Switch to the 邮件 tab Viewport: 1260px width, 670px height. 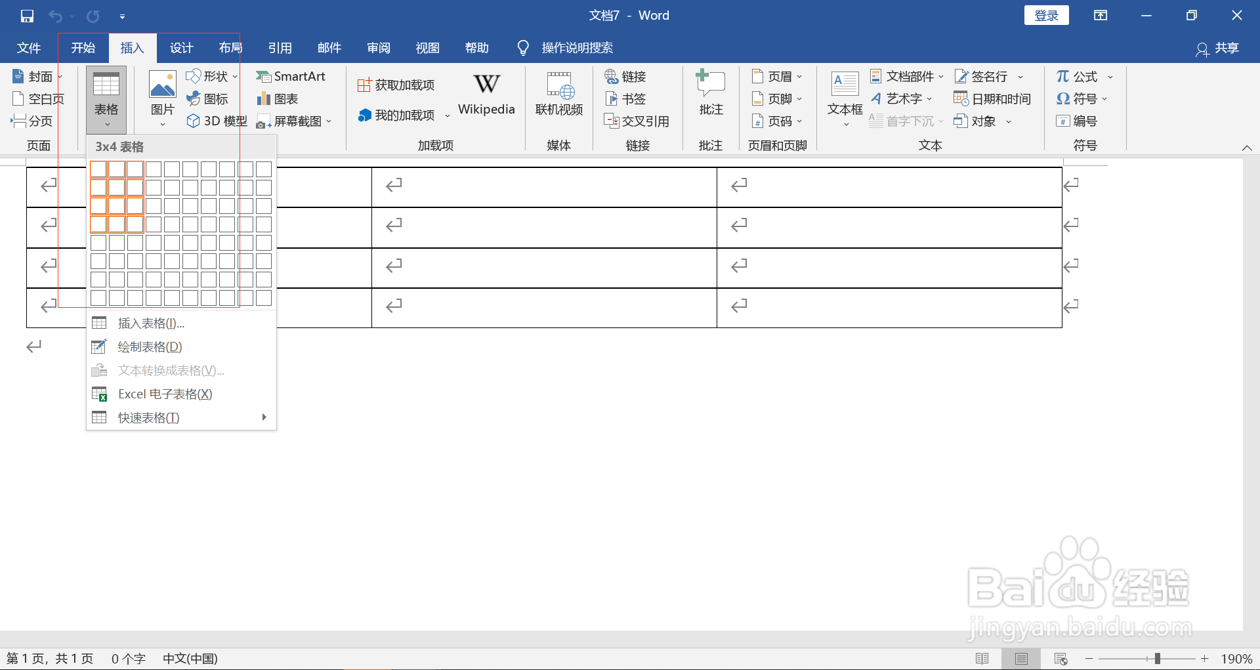[329, 48]
